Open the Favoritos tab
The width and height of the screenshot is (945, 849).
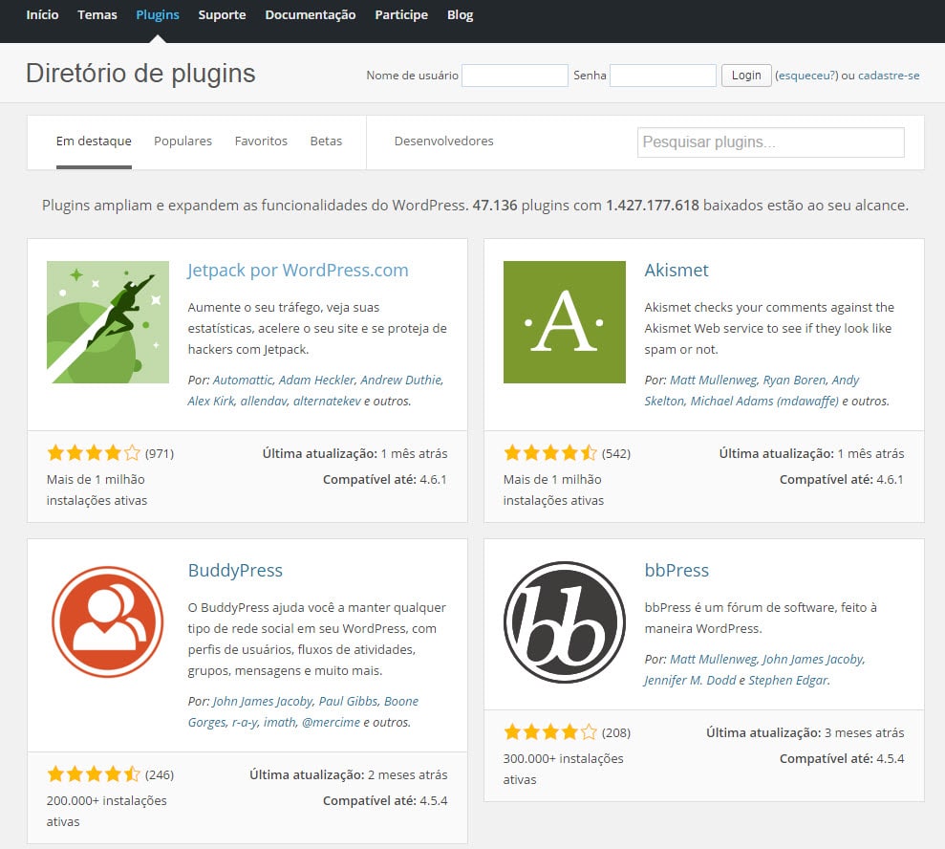coord(261,141)
